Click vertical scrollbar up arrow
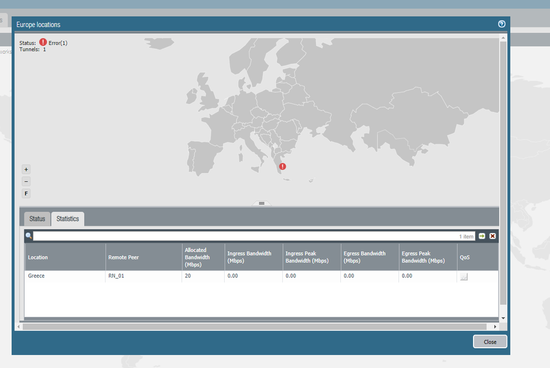The width and height of the screenshot is (550, 368). point(503,38)
